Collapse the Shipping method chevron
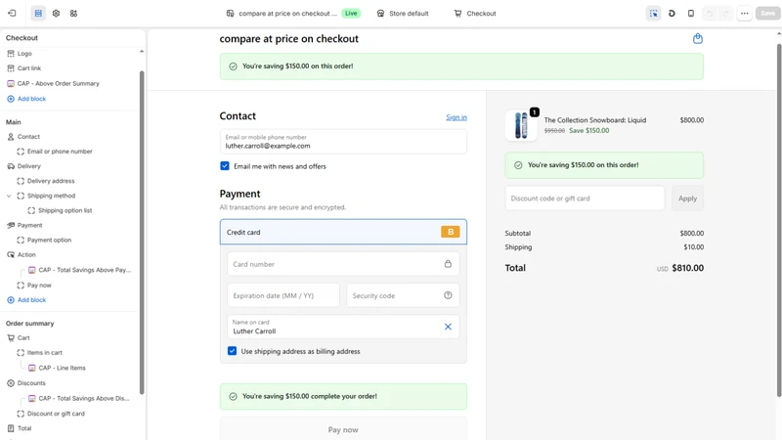 pyautogui.click(x=9, y=197)
